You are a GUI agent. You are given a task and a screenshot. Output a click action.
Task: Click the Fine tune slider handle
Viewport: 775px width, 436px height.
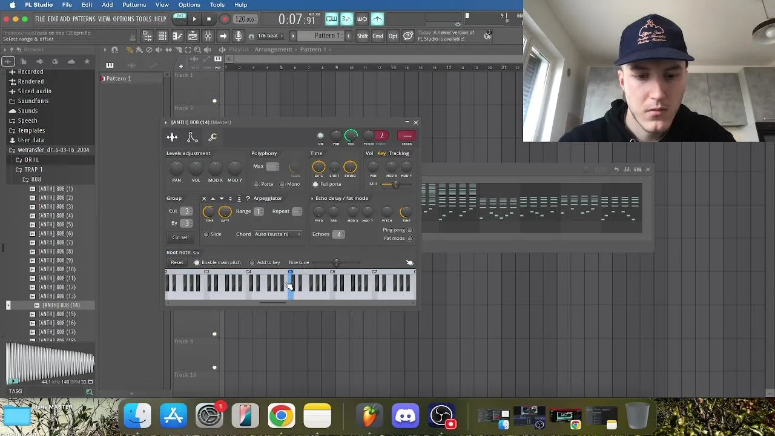pyautogui.click(x=336, y=263)
